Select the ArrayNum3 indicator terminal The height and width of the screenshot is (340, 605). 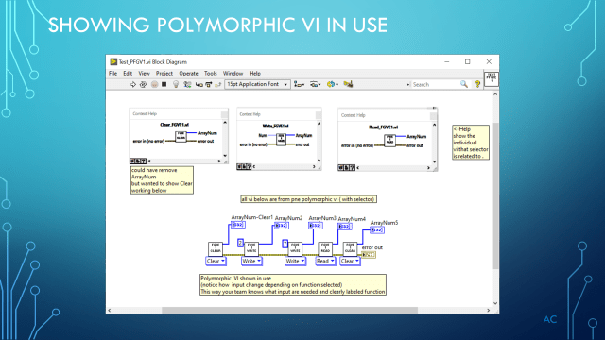pos(316,226)
